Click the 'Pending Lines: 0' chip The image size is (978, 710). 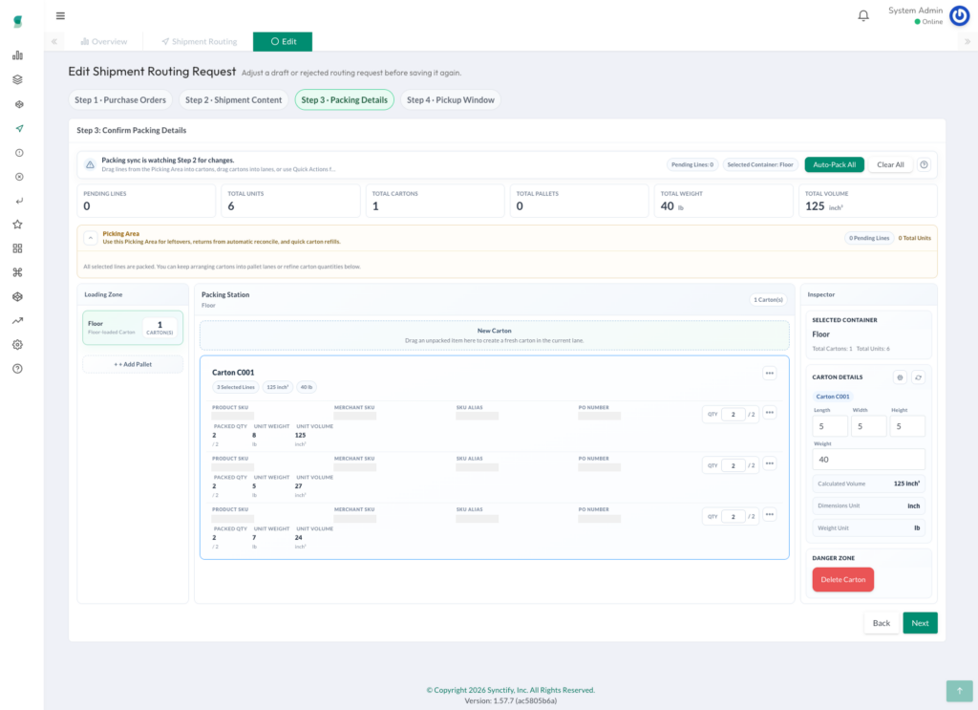[x=692, y=164]
